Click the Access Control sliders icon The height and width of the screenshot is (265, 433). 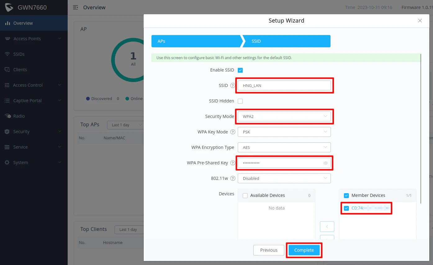click(7, 85)
